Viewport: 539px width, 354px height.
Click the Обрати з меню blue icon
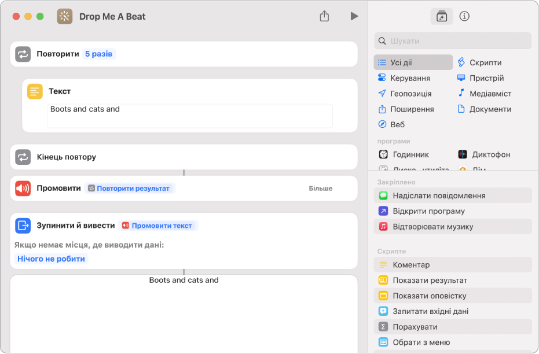[383, 342]
